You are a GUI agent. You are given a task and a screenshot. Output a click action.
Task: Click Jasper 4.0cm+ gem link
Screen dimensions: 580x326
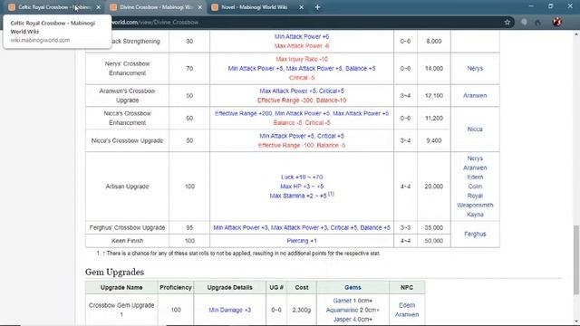tap(353, 320)
